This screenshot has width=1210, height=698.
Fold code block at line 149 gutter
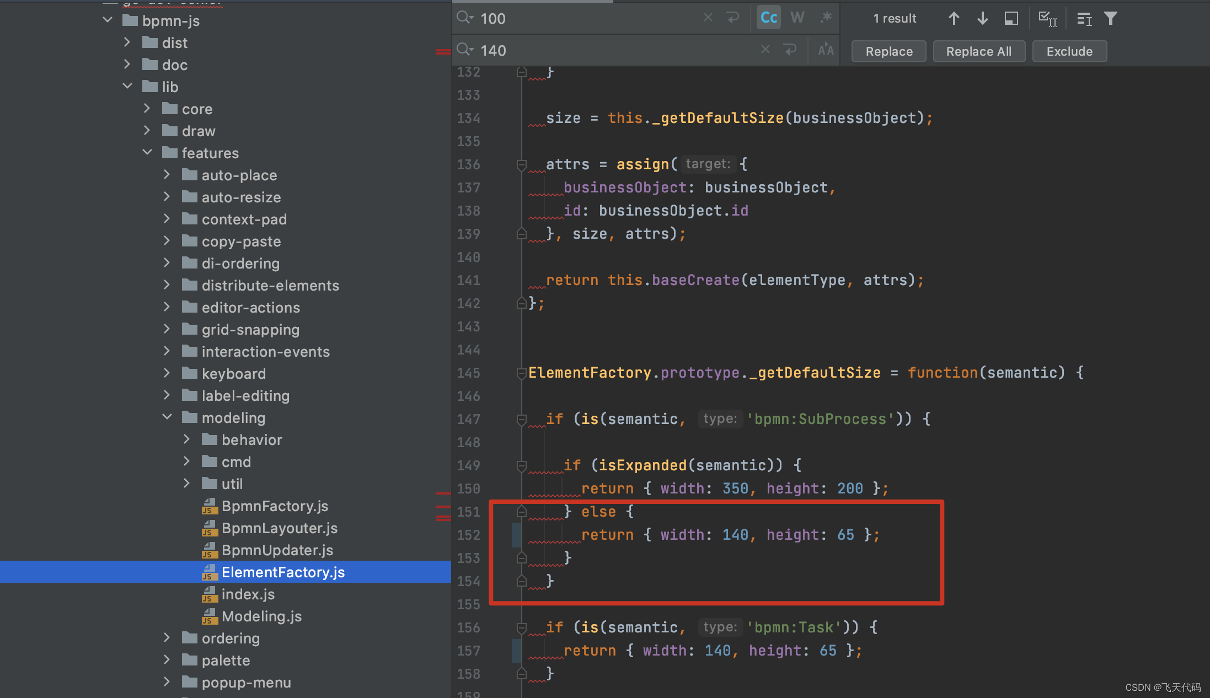click(521, 466)
